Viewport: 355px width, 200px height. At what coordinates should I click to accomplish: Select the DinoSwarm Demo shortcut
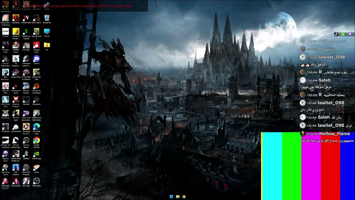pos(16,88)
